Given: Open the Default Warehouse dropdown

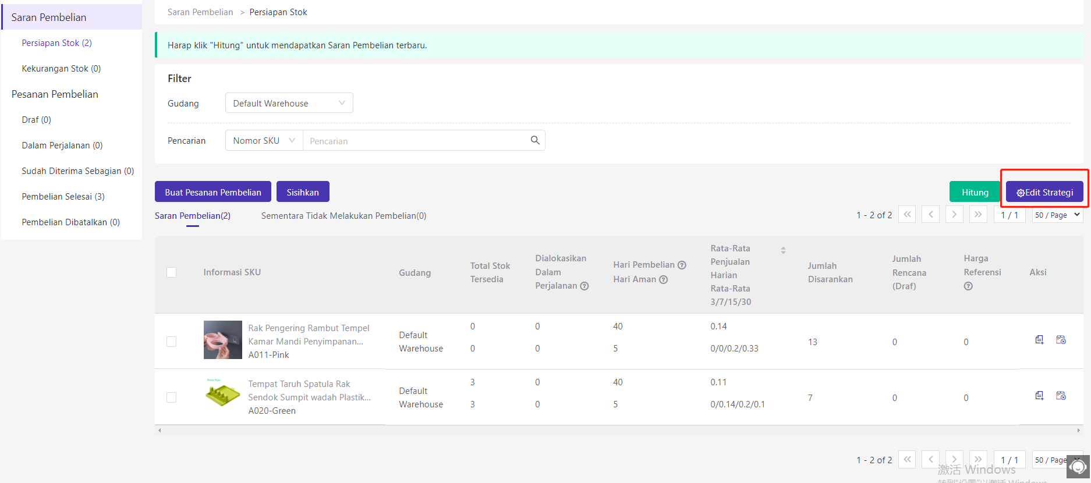Looking at the screenshot, I should [x=289, y=103].
